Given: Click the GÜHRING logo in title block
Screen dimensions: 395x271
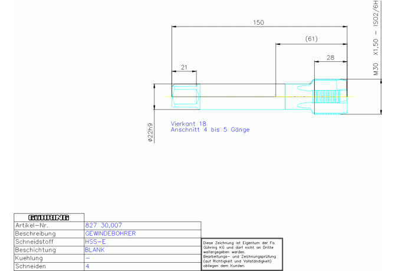Looking at the screenshot, I should pyautogui.click(x=49, y=217).
